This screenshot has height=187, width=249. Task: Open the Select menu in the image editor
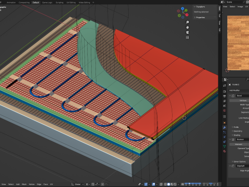point(232,7)
